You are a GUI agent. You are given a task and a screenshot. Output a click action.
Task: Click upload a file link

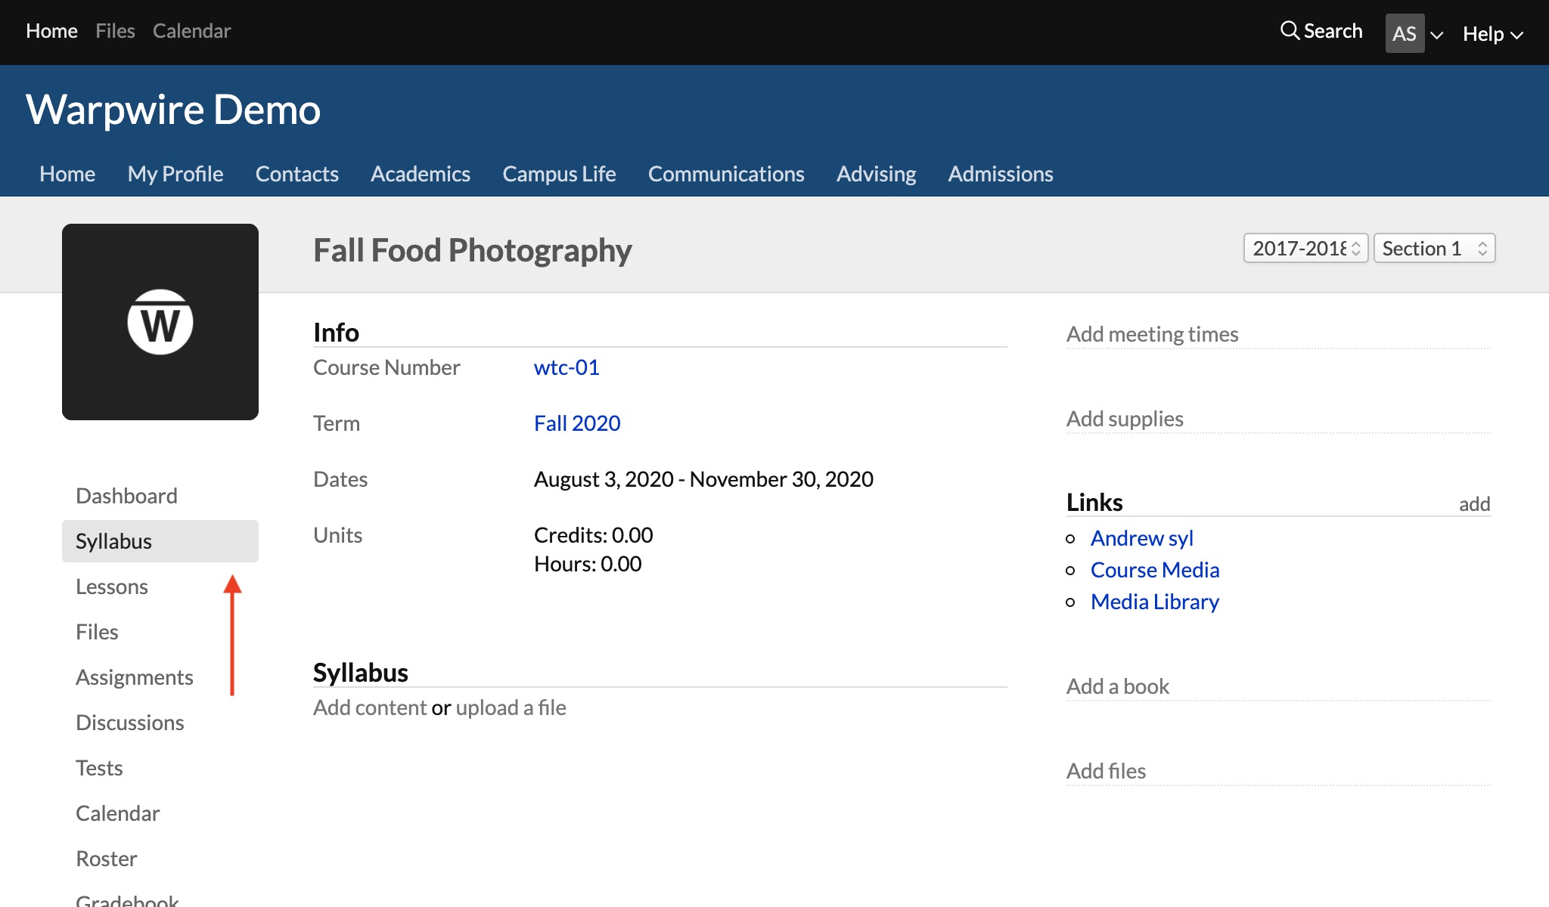tap(511, 707)
